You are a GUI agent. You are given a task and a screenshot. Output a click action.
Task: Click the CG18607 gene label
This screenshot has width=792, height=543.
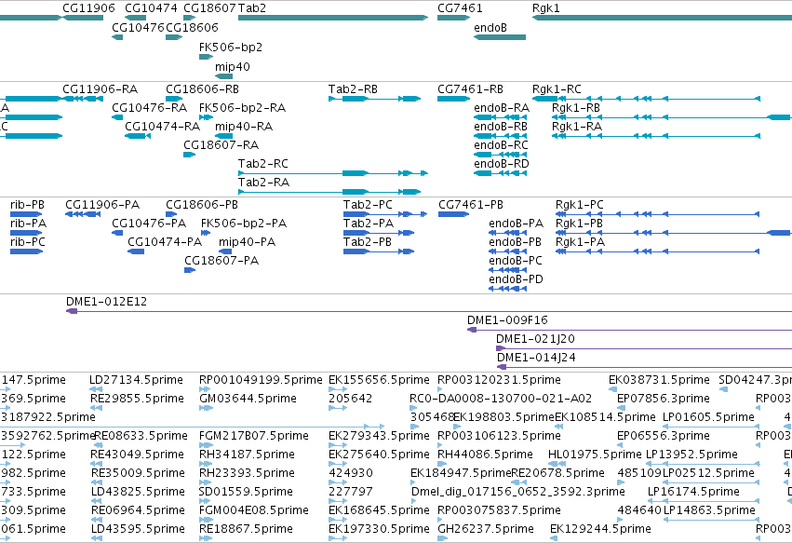point(209,8)
